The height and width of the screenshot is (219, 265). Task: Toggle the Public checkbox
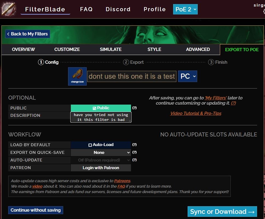coord(95,108)
